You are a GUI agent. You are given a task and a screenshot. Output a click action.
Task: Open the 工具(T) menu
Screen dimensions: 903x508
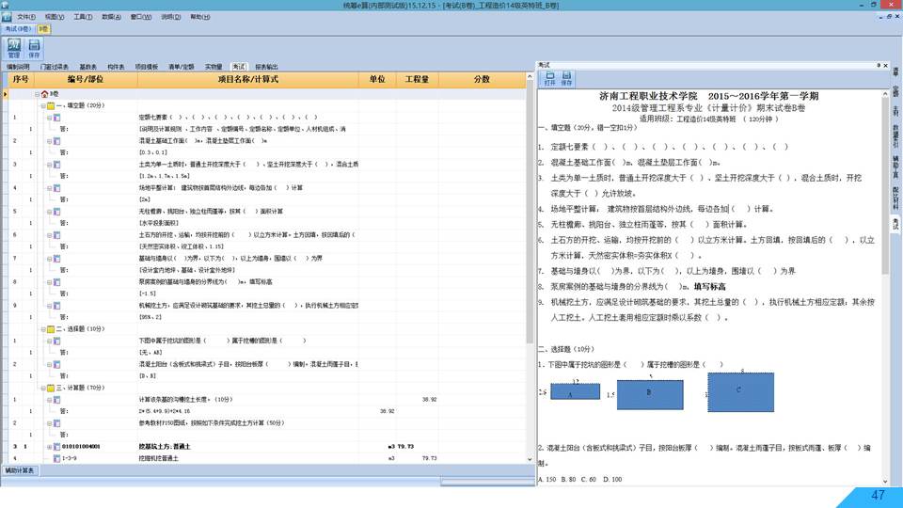click(83, 17)
